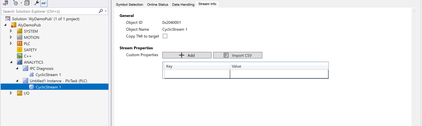Screen dimensions: 422x126
Task: Collapse the AlyDemoPub project node
Action: pyautogui.click(x=6, y=25)
